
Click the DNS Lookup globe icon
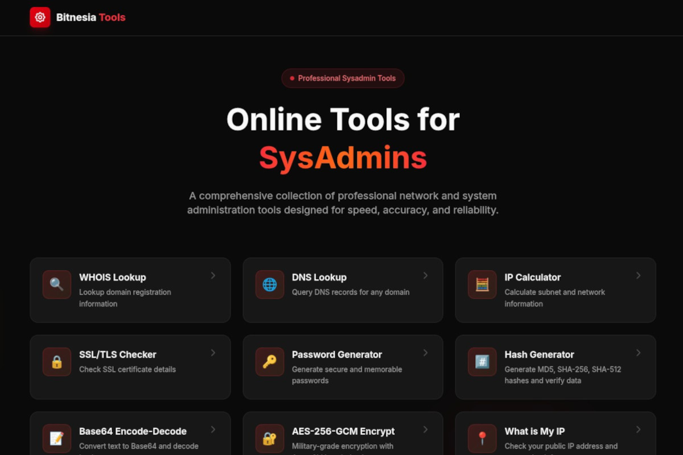coord(270,284)
